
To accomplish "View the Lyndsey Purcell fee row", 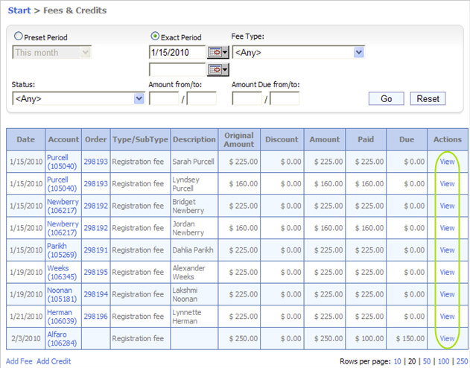I will (x=447, y=184).
